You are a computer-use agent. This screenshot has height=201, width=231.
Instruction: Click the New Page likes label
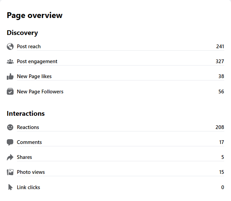[x=34, y=76]
